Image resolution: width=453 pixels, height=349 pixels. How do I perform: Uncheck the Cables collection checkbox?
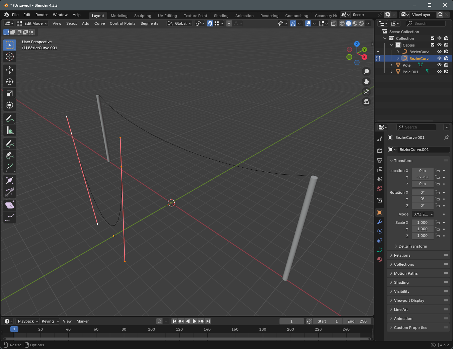pyautogui.click(x=433, y=45)
